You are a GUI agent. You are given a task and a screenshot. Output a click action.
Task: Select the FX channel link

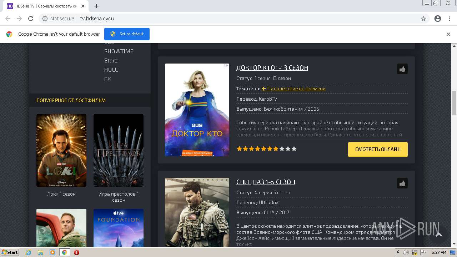107,79
